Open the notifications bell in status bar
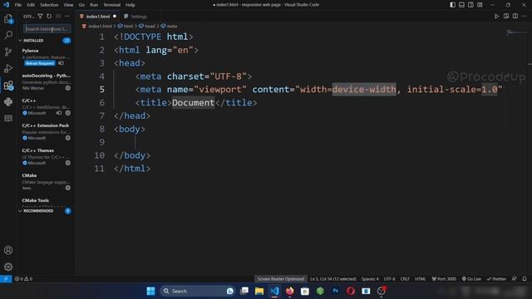Viewport: 532px width, 299px height. pos(525,279)
